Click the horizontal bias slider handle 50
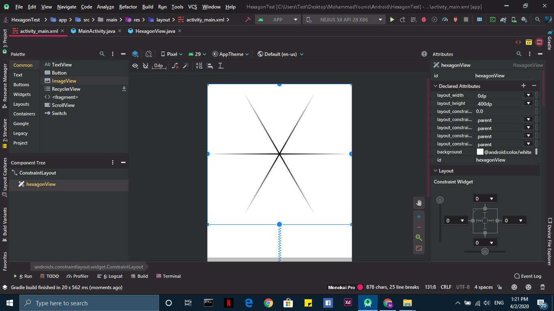 485,252
